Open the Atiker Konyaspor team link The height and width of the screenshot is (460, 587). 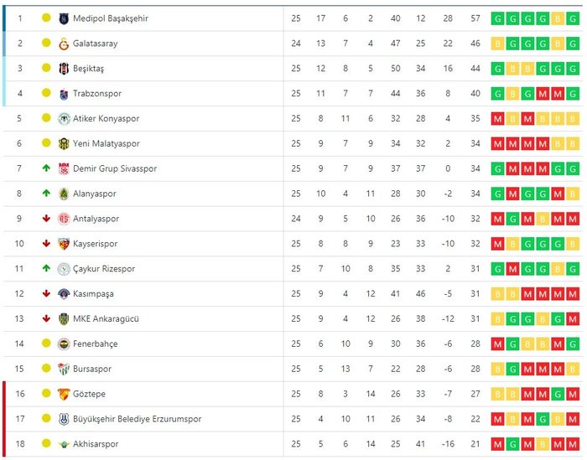[x=106, y=119]
